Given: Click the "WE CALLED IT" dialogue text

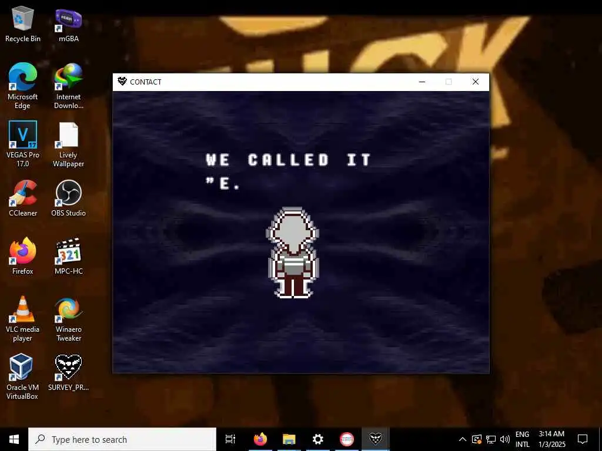Looking at the screenshot, I should (x=288, y=160).
